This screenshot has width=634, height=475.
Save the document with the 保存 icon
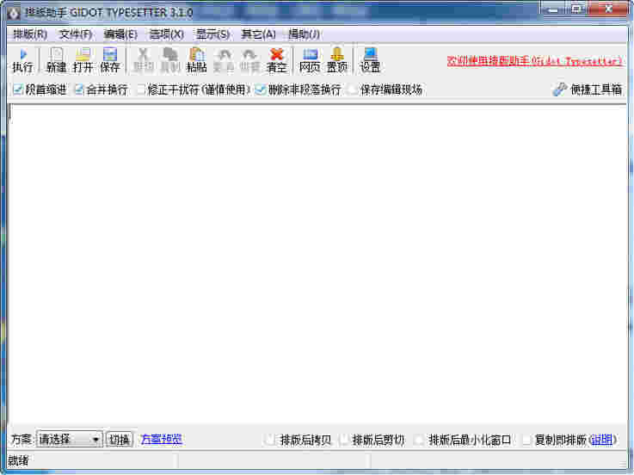point(109,60)
